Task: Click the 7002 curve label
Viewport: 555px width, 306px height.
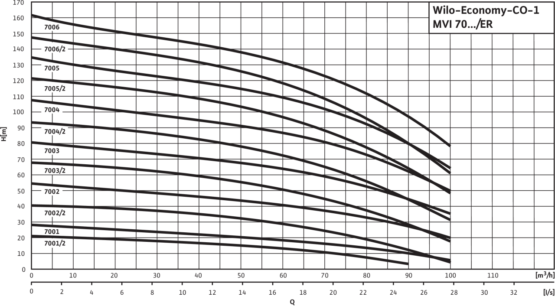Action: [x=52, y=191]
